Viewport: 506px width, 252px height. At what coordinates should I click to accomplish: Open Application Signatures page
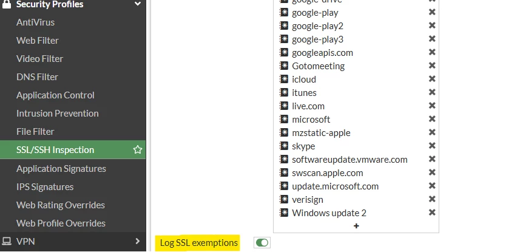point(61,169)
